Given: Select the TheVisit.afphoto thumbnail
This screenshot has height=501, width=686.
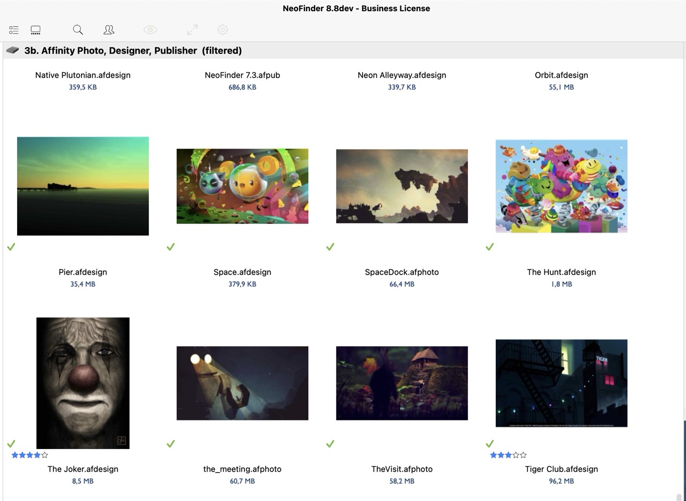Looking at the screenshot, I should (401, 383).
